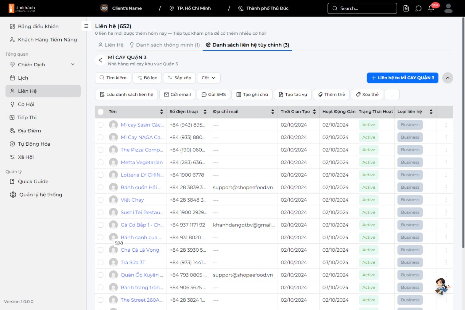Click Gửi email button
This screenshot has height=310, width=465.
[x=177, y=95]
